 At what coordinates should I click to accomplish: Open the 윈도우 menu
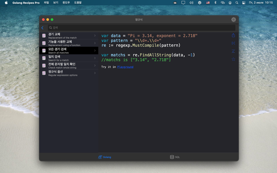coord(66,3)
